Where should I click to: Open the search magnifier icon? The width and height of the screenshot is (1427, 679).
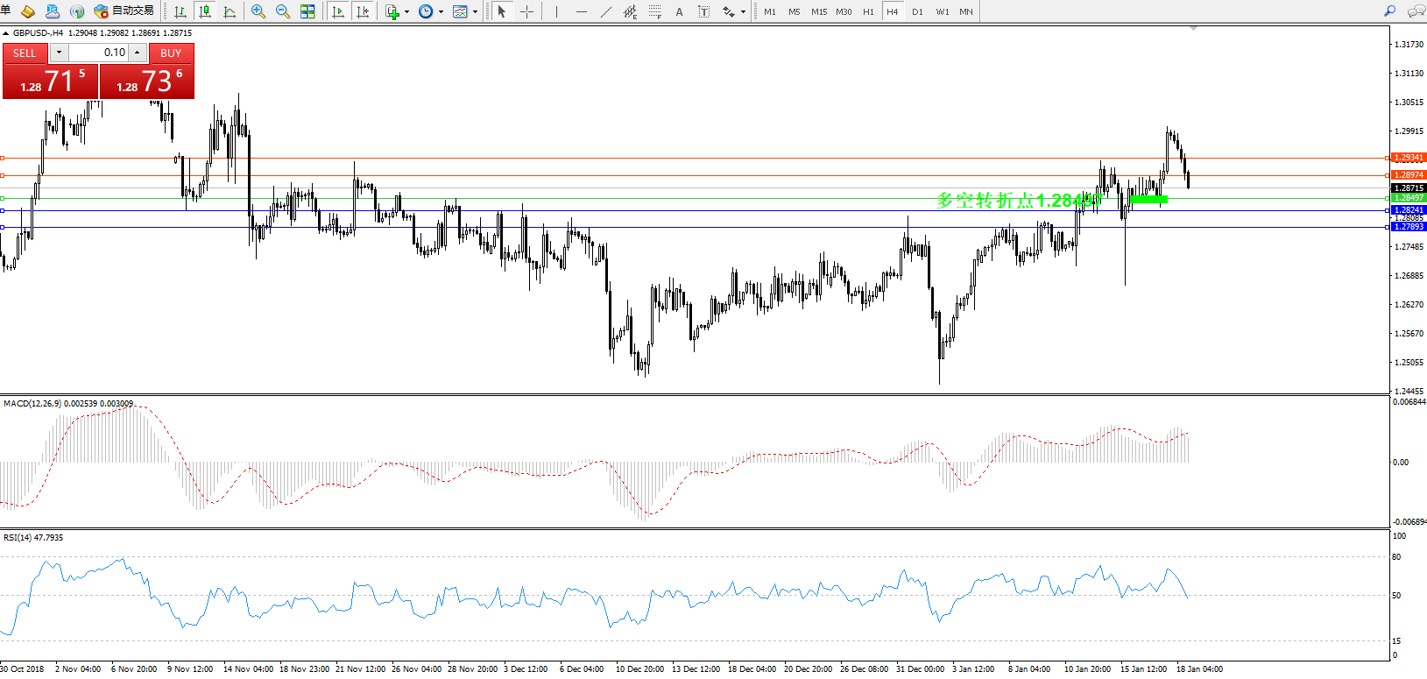[x=1389, y=11]
